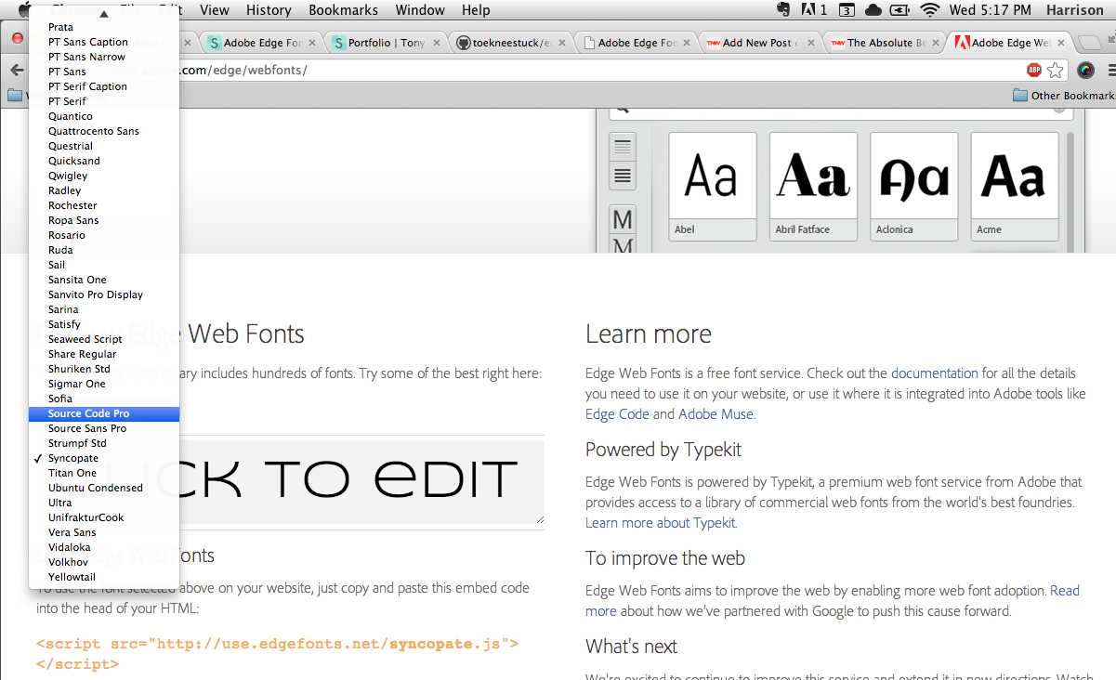Select the bold line-spacing filter icon

tap(622, 177)
